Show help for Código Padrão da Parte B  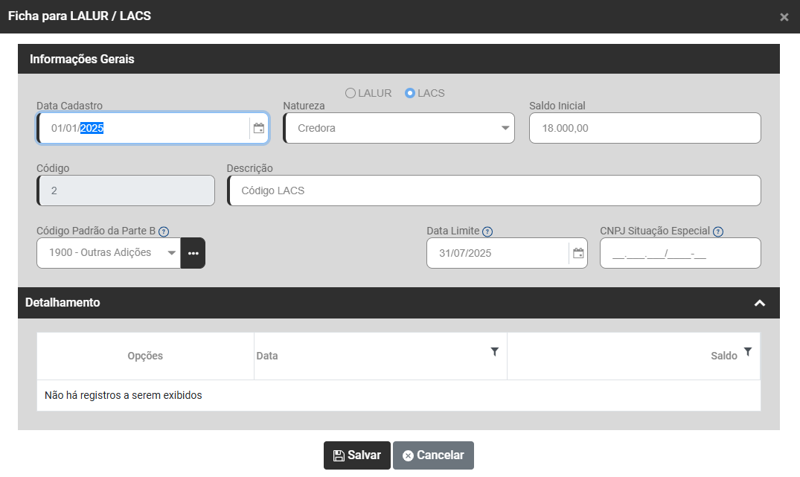[164, 231]
